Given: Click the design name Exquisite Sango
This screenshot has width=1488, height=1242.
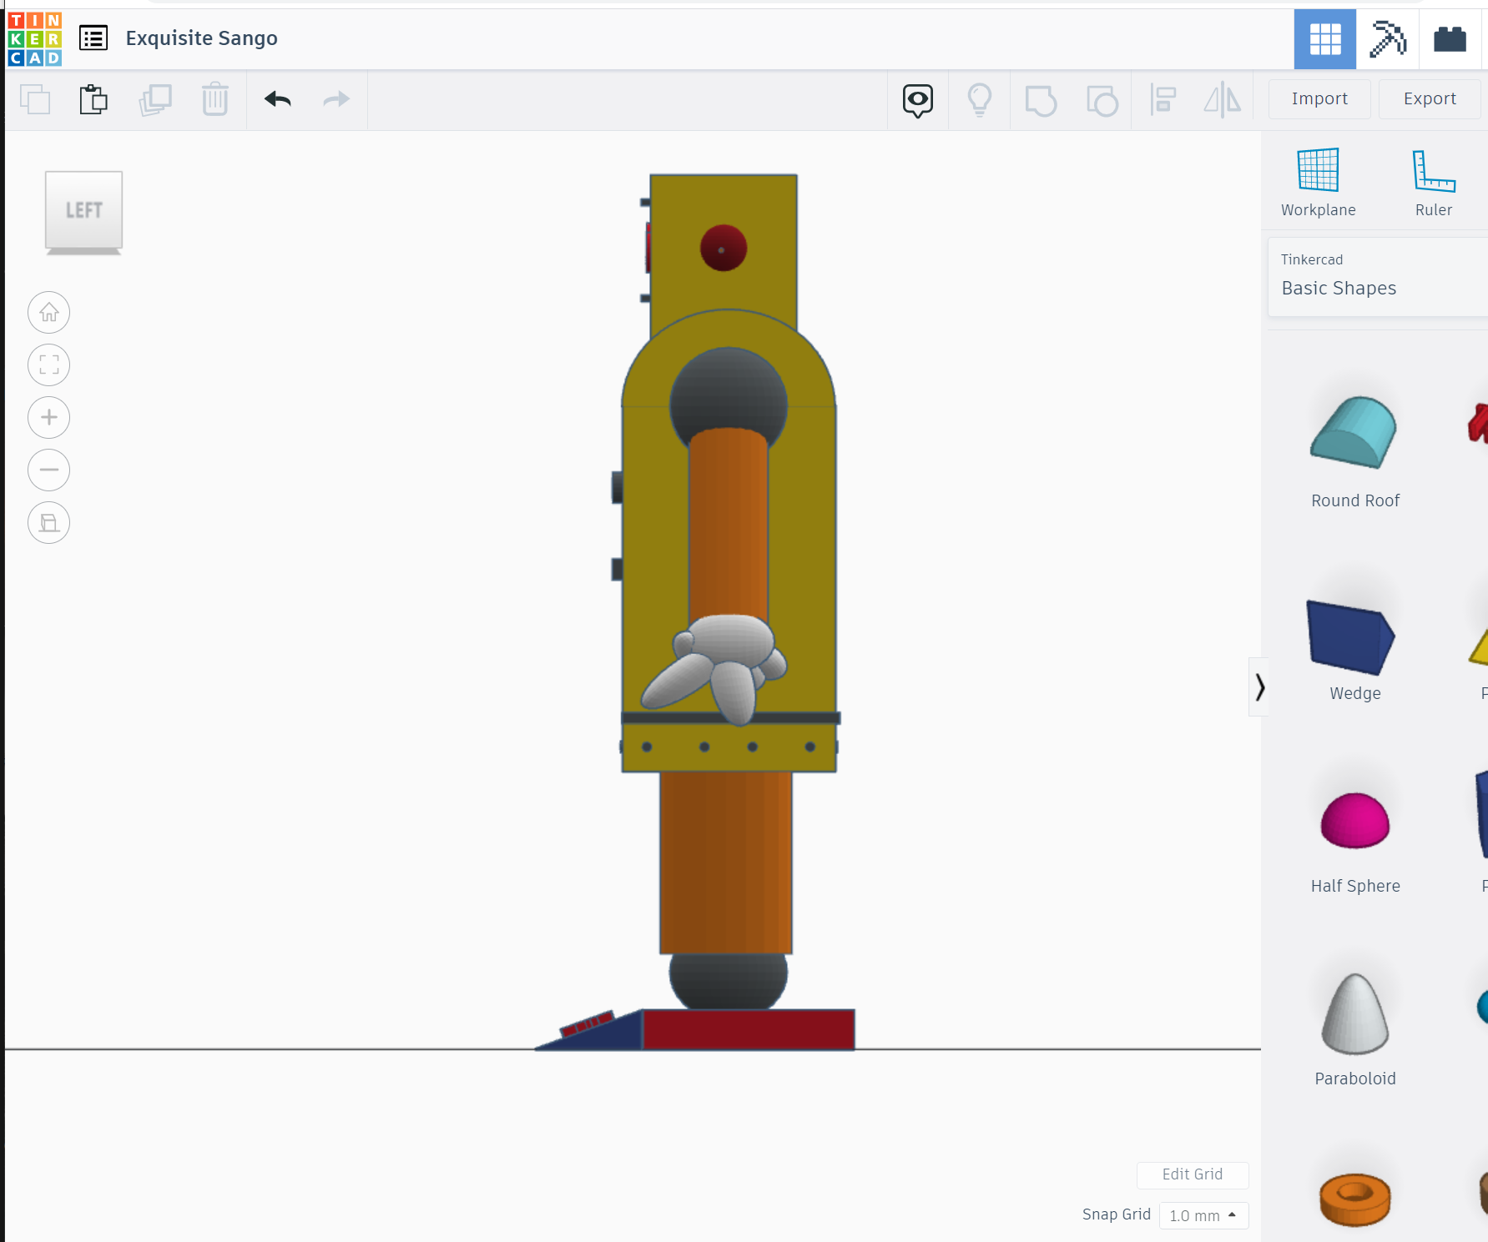Looking at the screenshot, I should coord(202,38).
